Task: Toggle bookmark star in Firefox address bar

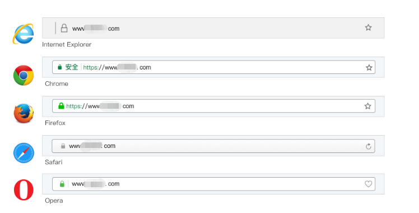Action: click(x=367, y=106)
